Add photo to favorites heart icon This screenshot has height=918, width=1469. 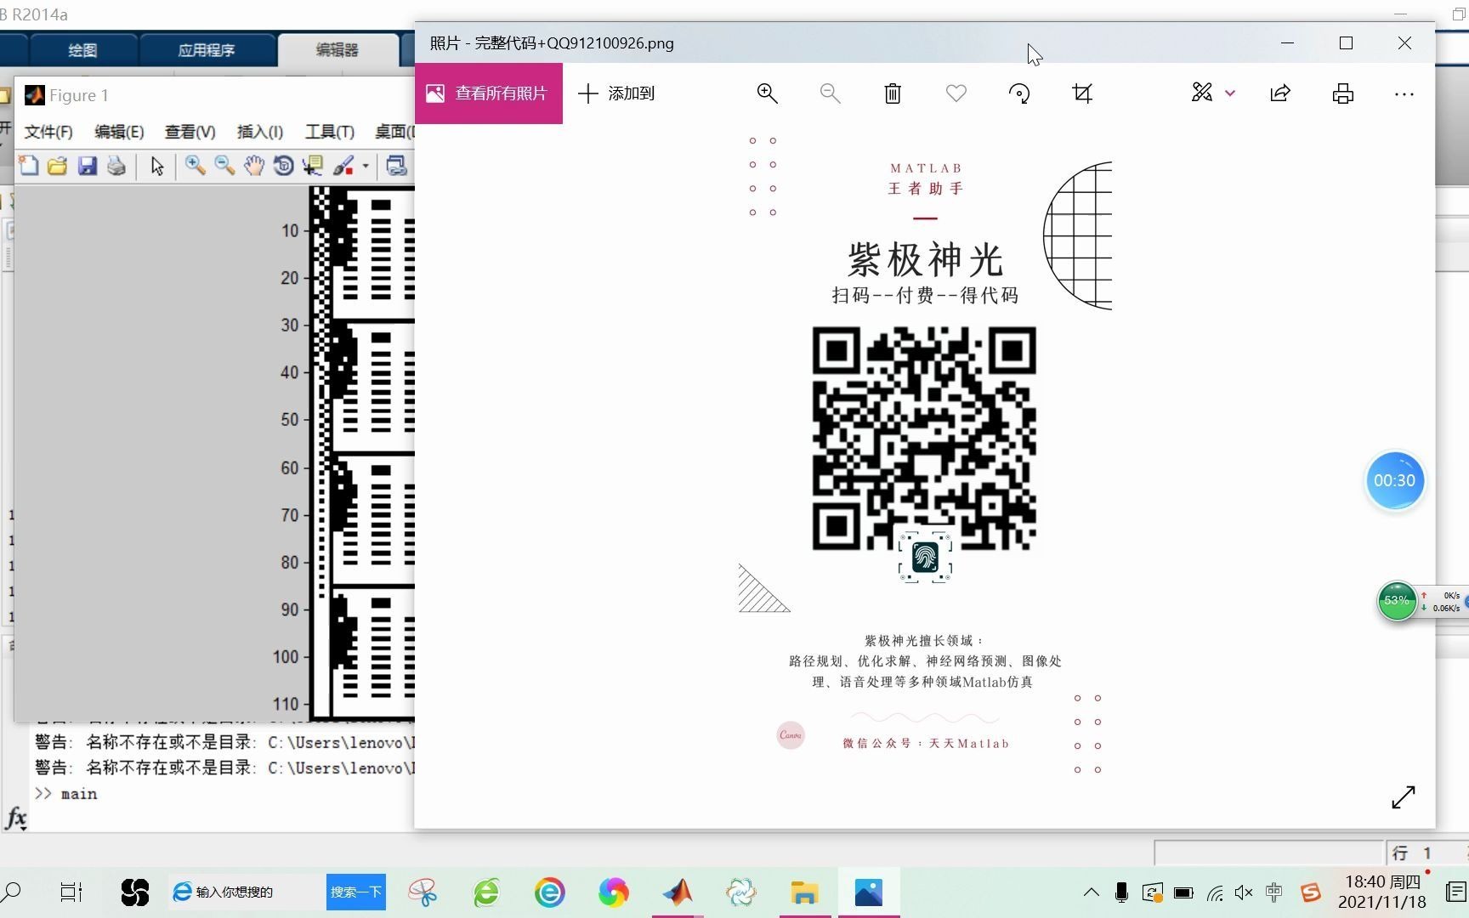(x=956, y=93)
